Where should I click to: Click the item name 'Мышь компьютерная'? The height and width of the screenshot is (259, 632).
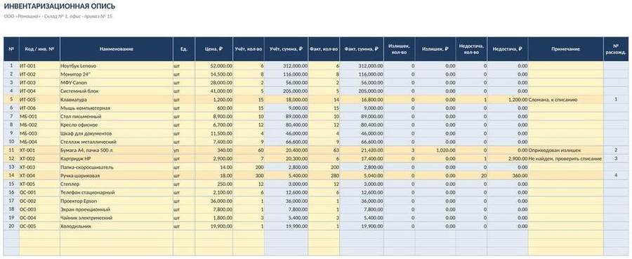117,108
